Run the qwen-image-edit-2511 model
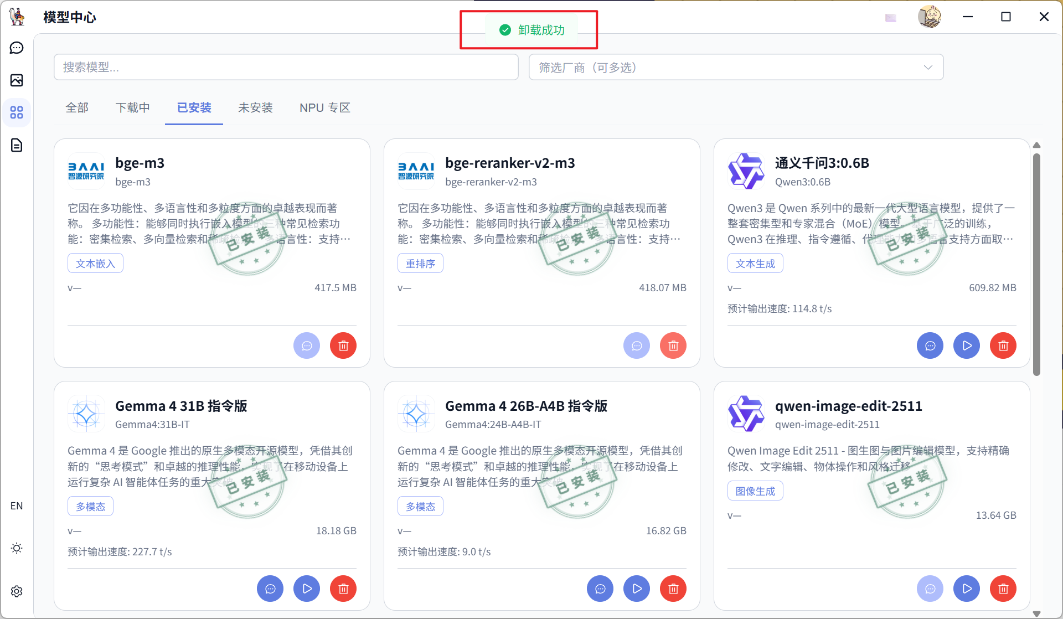This screenshot has width=1063, height=619. (967, 589)
